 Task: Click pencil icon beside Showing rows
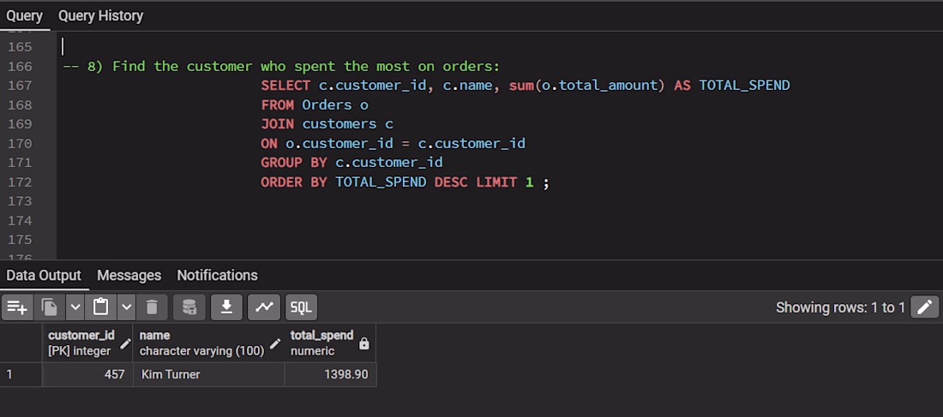coord(924,307)
